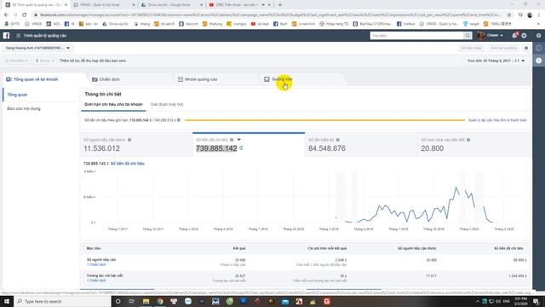The image size is (545, 307).
Task: Click the small gear icon beside the greyed buttons
Action: click(x=526, y=48)
